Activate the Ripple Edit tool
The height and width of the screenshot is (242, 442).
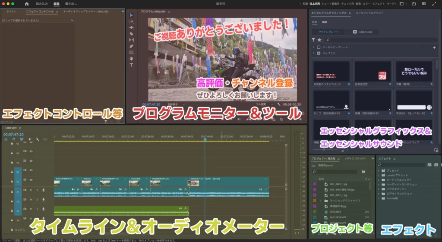point(131,27)
